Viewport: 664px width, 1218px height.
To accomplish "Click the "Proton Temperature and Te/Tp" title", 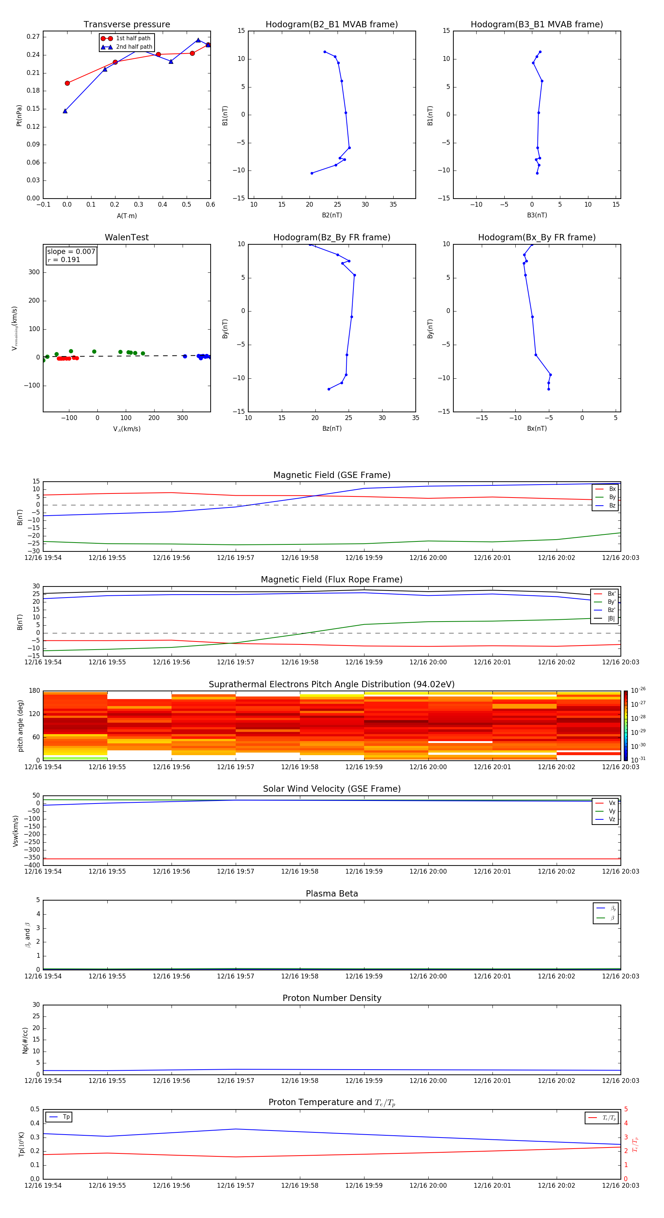I will point(332,1102).
